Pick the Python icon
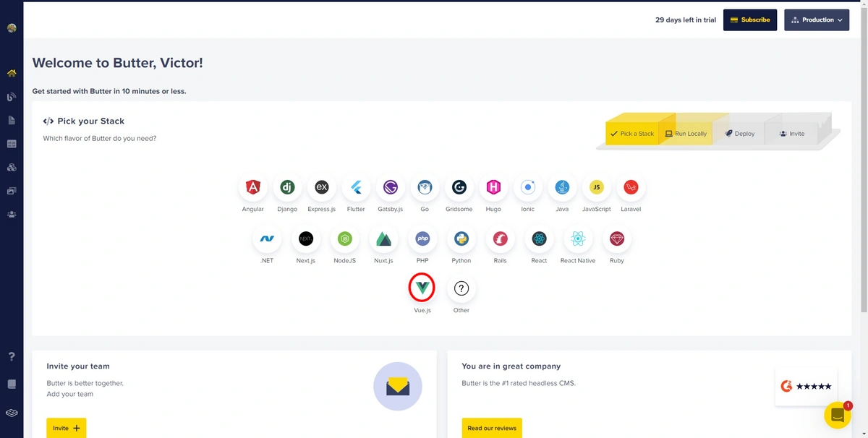 coord(461,239)
